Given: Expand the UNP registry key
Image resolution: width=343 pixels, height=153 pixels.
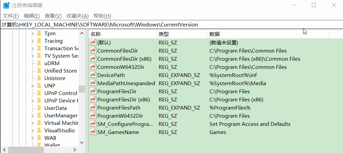Looking at the screenshot, I should [33, 86].
